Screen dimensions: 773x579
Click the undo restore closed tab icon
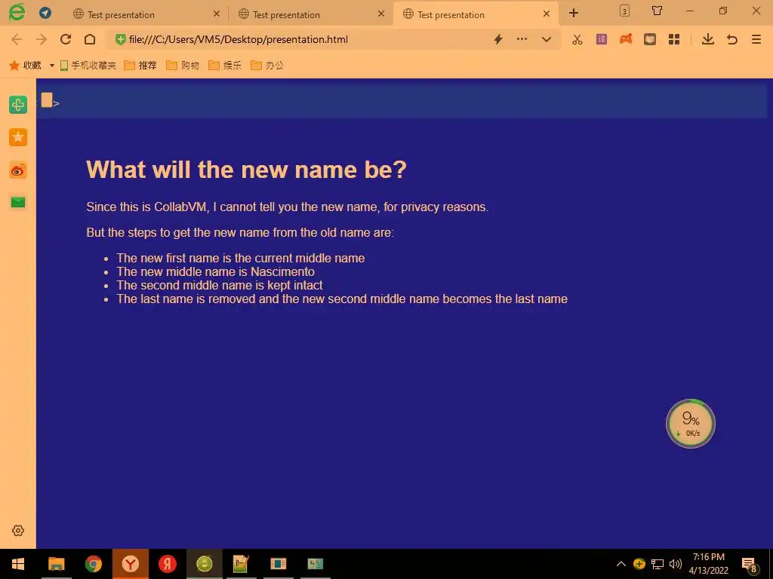[732, 39]
